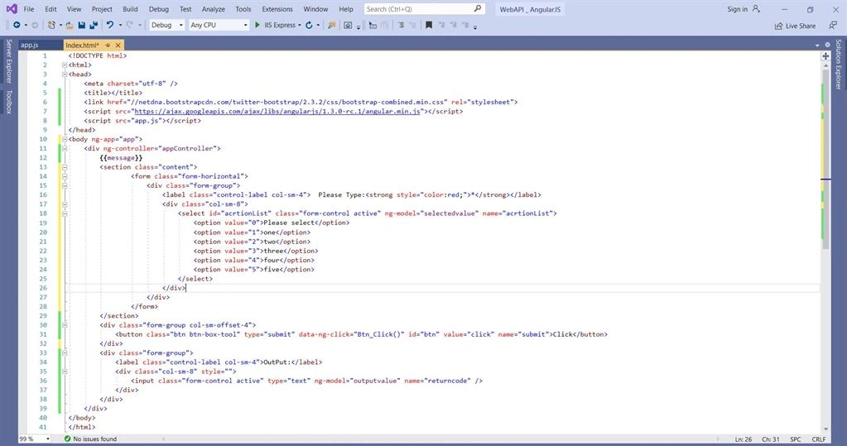847x446 pixels.
Task: Open the Server Explorer side panel
Action: pos(8,61)
